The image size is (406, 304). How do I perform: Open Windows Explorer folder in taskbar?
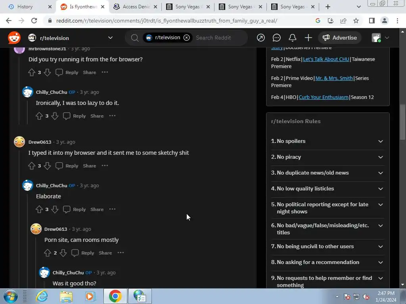tap(66, 296)
